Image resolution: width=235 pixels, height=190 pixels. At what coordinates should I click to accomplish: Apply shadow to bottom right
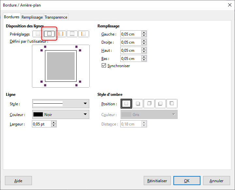pyautogui.click(x=138, y=104)
